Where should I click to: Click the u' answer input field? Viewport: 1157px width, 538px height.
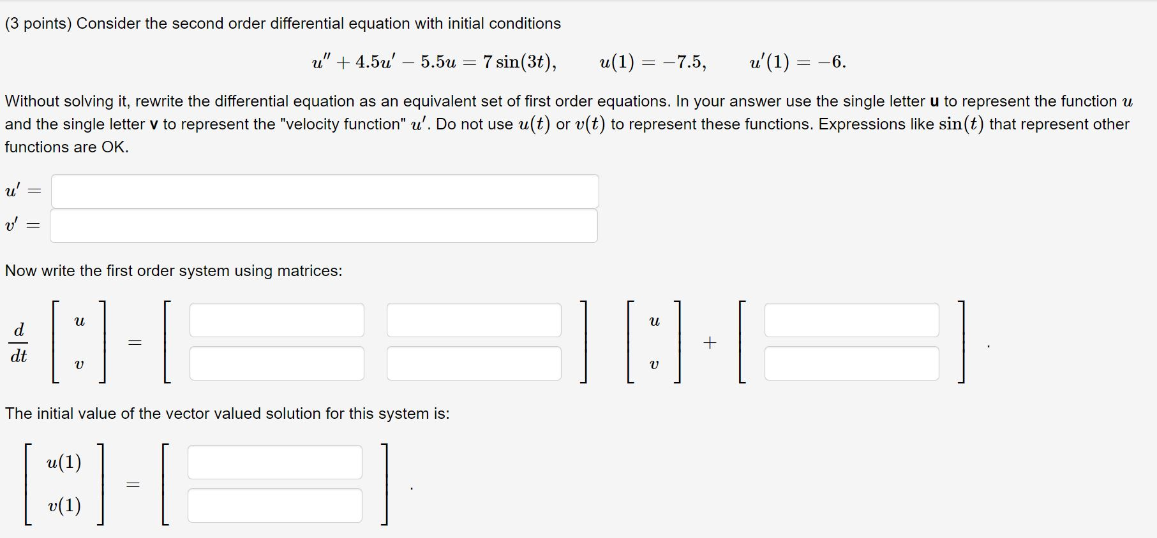pyautogui.click(x=324, y=191)
